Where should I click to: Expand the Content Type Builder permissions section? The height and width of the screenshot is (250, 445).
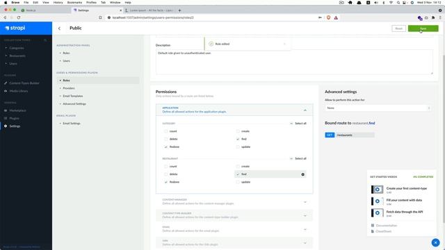coord(305,215)
